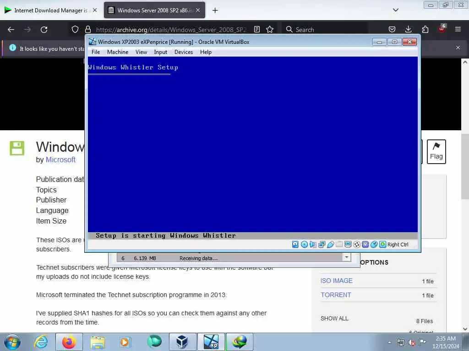This screenshot has height=351, width=469.
Task: Click the Receiving data row in IDM window
Action: pos(229,258)
